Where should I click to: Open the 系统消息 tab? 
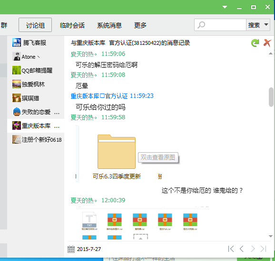[x=109, y=25]
